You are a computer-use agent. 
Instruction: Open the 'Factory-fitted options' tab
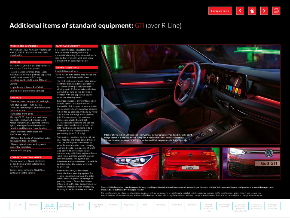pyautogui.click(x=97, y=205)
